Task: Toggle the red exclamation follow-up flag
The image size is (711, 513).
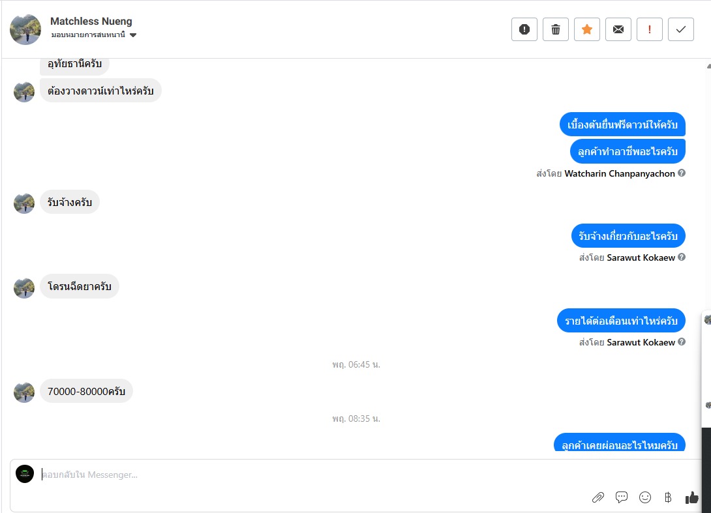Action: click(650, 29)
